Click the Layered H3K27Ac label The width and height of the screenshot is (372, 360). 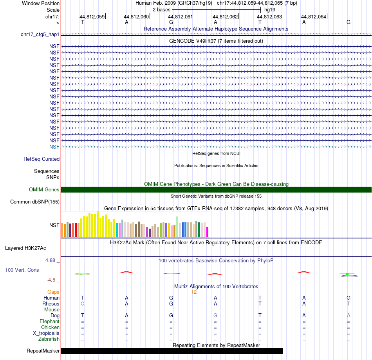(25, 248)
